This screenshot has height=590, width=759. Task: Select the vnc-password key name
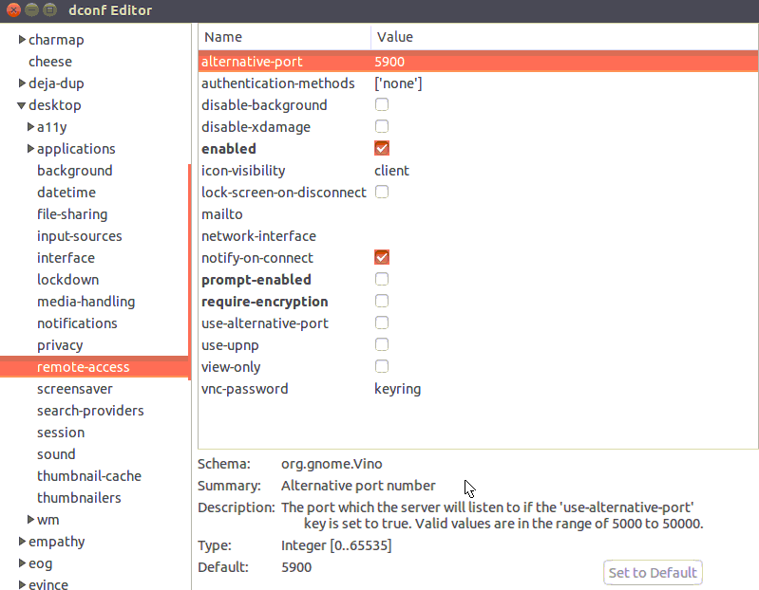244,389
